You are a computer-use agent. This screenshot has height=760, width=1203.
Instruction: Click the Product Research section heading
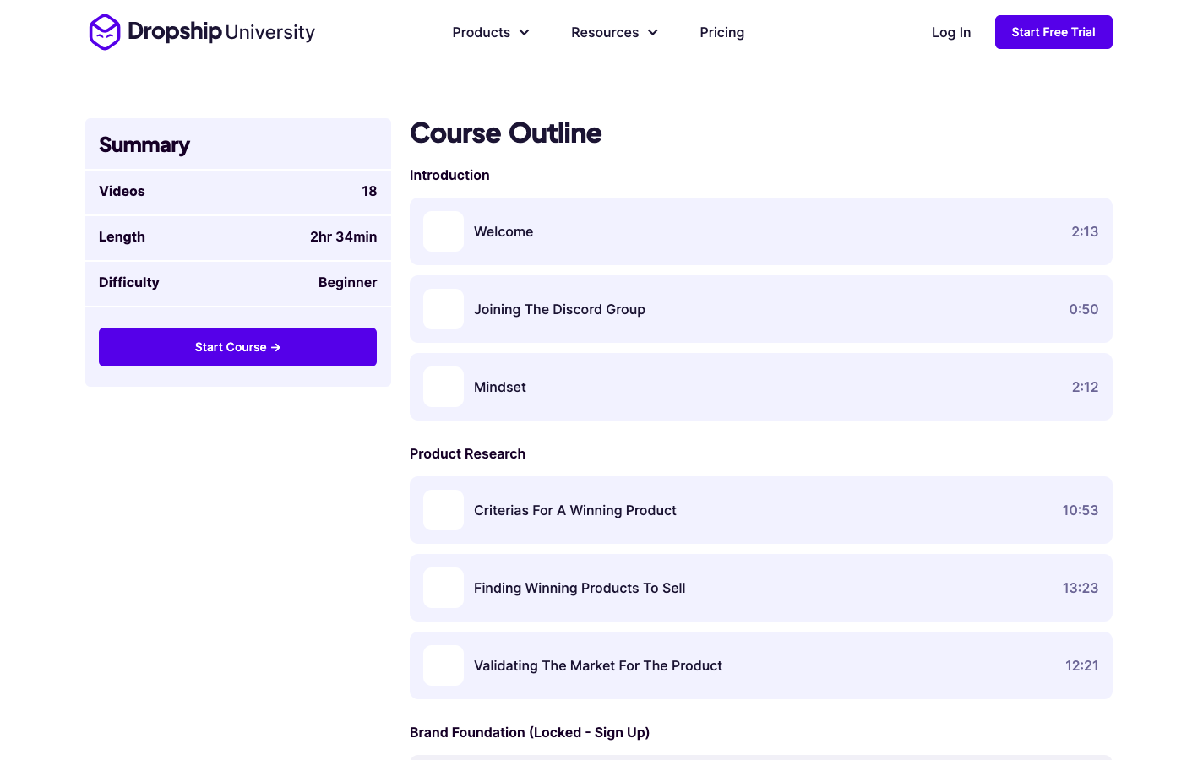pos(467,453)
